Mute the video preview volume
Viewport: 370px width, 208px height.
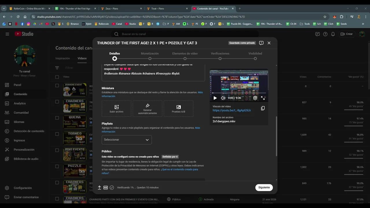(223, 98)
